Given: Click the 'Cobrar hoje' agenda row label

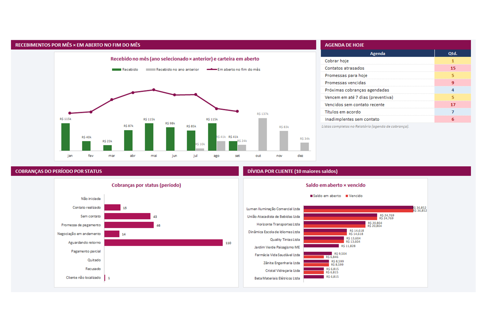Looking at the screenshot, I should [336, 61].
